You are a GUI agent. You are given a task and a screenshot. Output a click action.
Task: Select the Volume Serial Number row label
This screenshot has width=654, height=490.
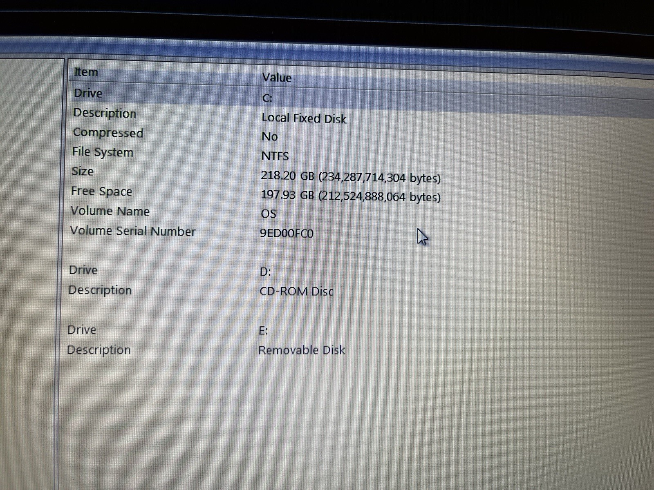pos(133,231)
